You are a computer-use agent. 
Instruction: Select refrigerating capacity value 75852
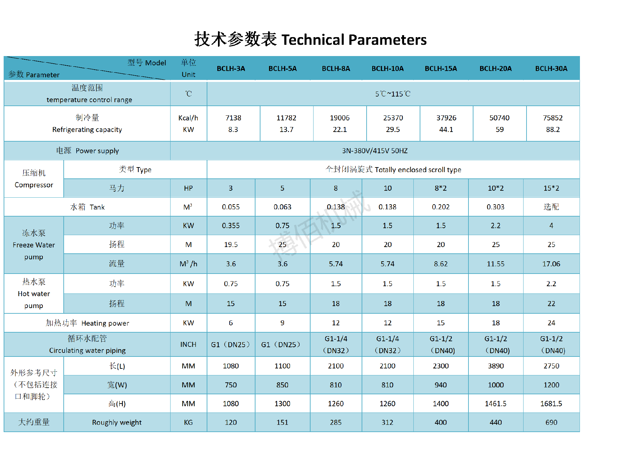click(553, 118)
